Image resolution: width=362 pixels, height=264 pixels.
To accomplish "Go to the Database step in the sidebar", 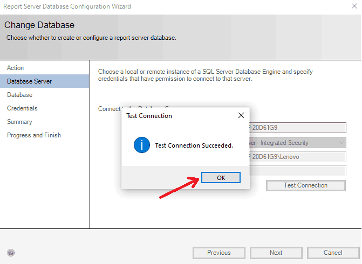I will [20, 95].
